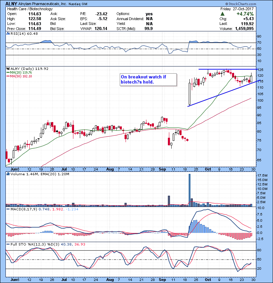Click the Aug label on bottom date axis

[110, 280]
